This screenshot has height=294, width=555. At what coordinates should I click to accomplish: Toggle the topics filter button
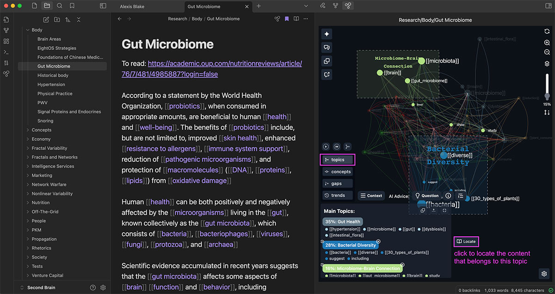click(337, 160)
